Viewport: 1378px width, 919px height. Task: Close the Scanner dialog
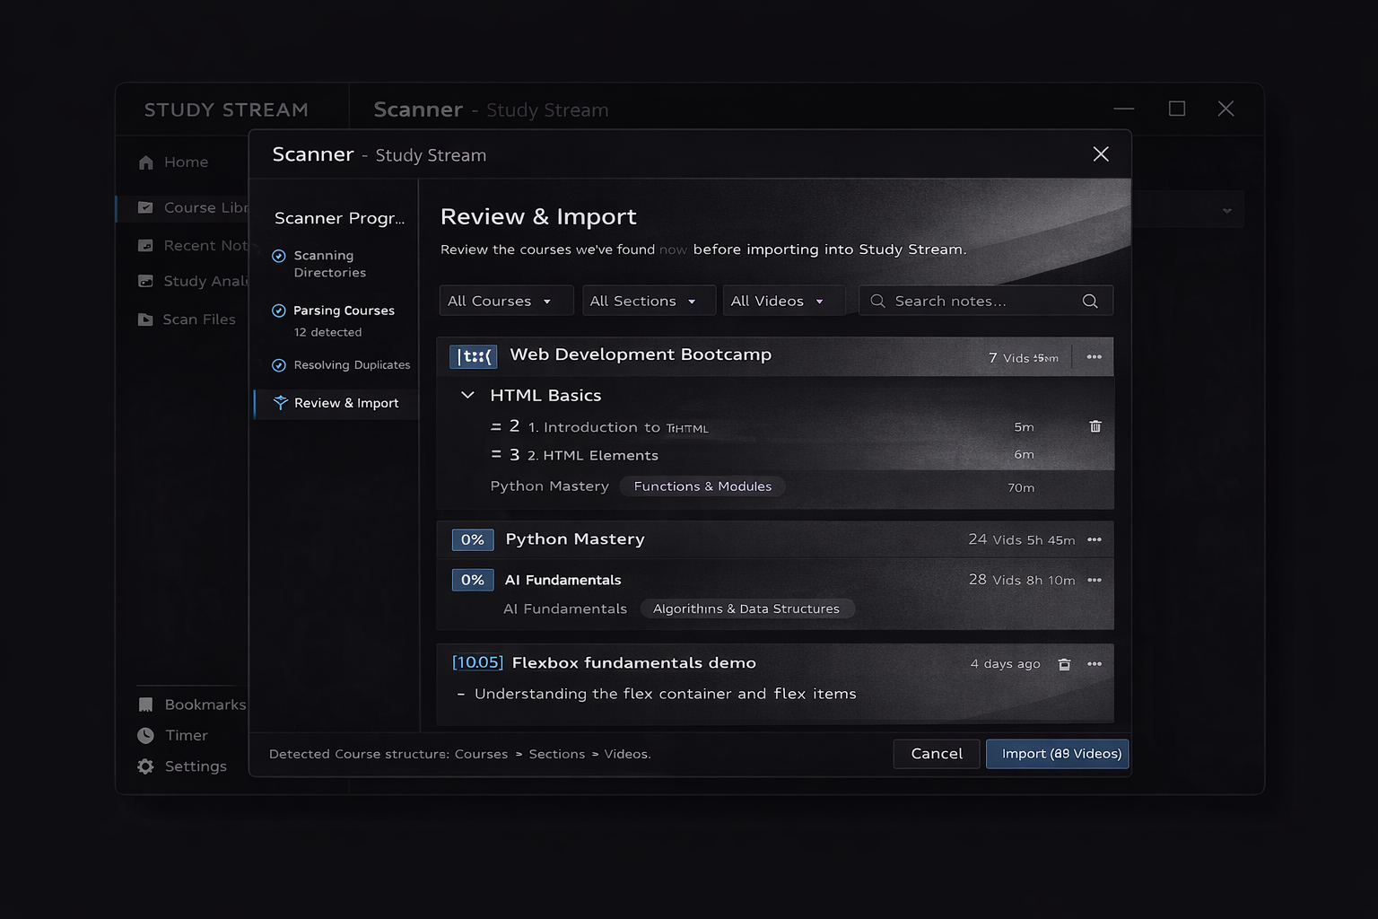point(1101,154)
